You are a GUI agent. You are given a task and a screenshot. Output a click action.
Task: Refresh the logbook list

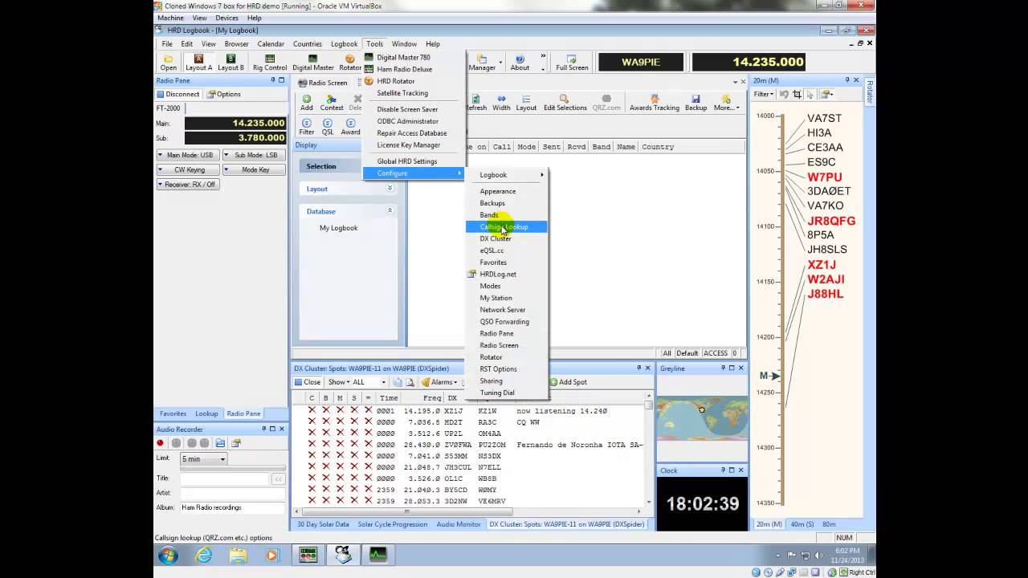476,103
